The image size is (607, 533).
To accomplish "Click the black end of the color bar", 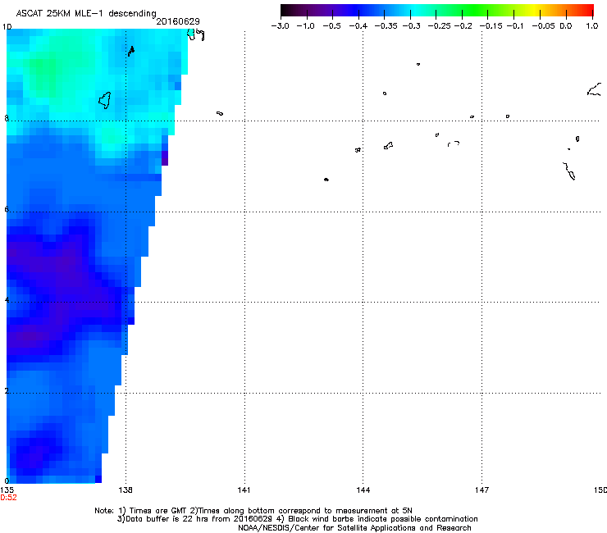I will point(286,11).
